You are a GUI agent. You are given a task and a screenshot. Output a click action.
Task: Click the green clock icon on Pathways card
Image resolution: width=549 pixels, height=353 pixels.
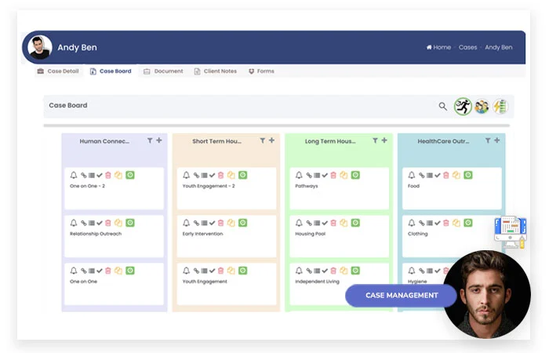click(355, 175)
